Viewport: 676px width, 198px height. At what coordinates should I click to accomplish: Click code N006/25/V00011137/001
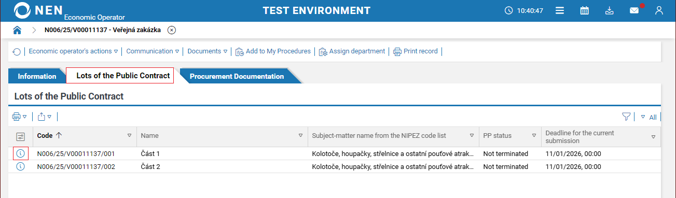click(76, 154)
